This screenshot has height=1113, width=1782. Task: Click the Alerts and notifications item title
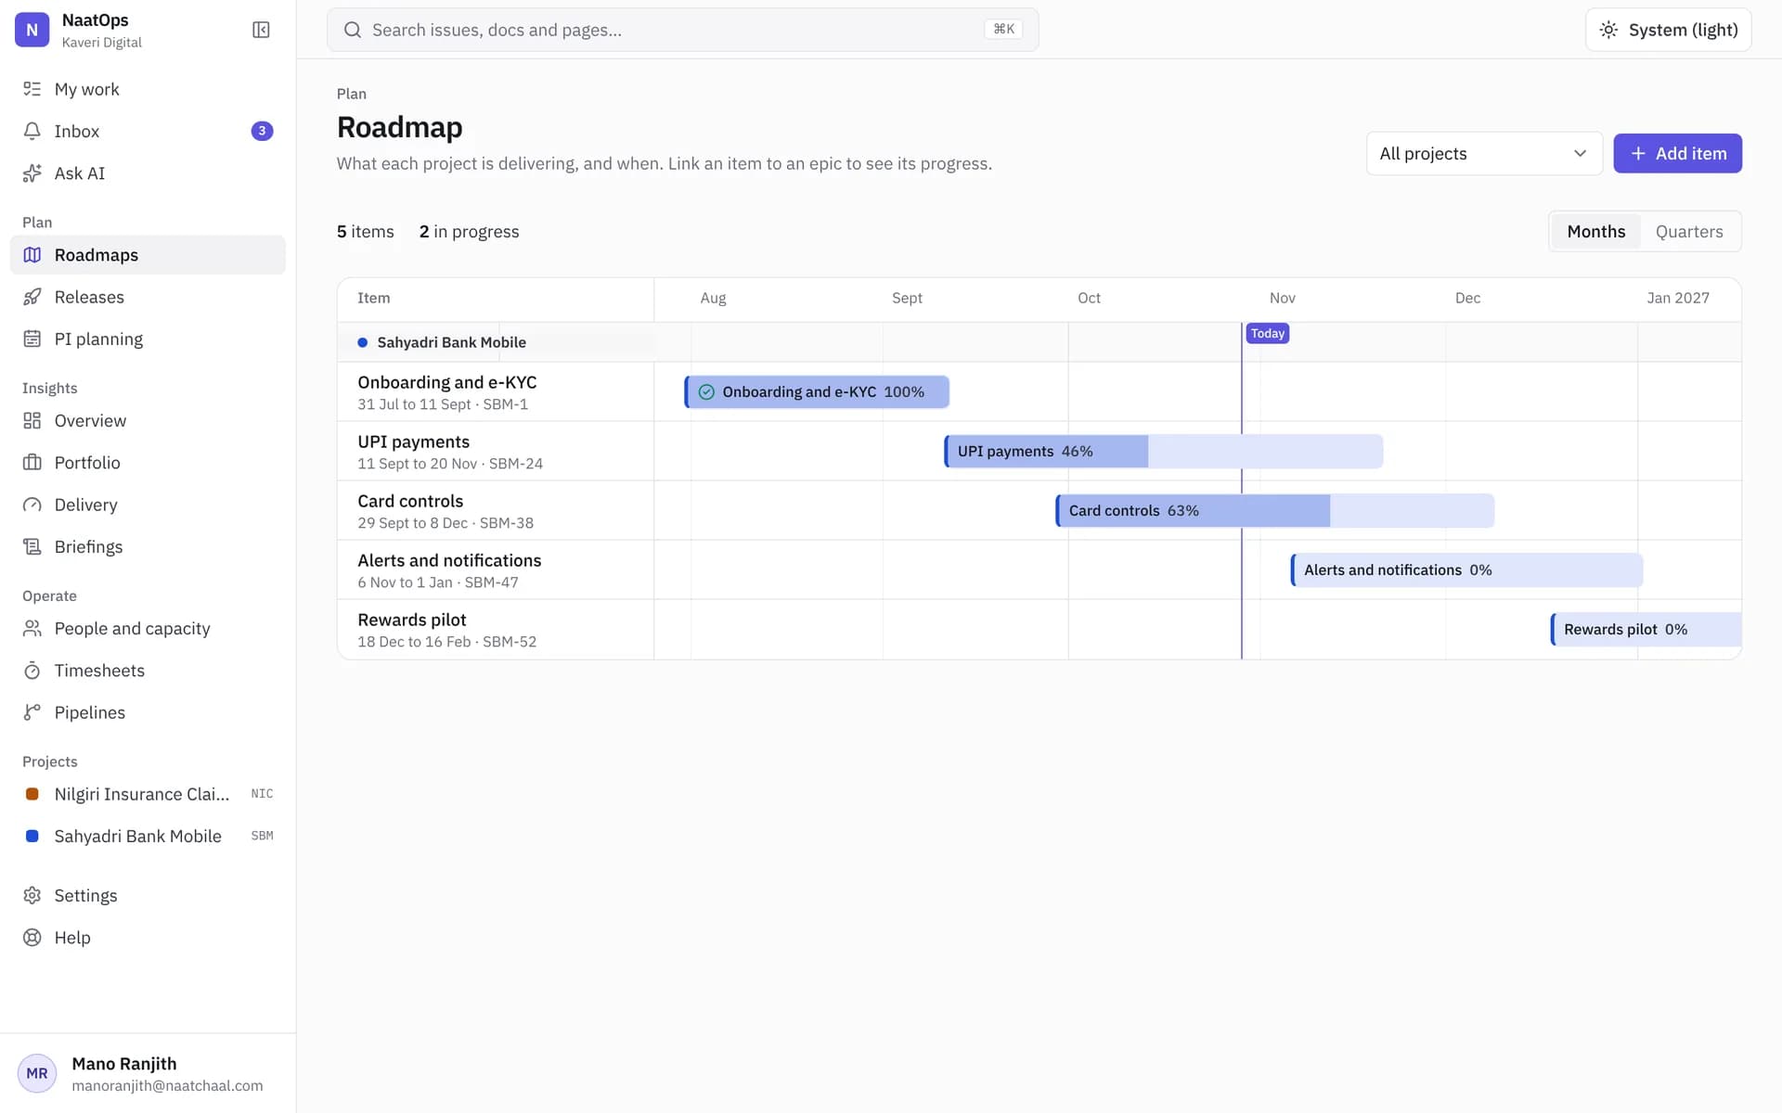point(449,560)
